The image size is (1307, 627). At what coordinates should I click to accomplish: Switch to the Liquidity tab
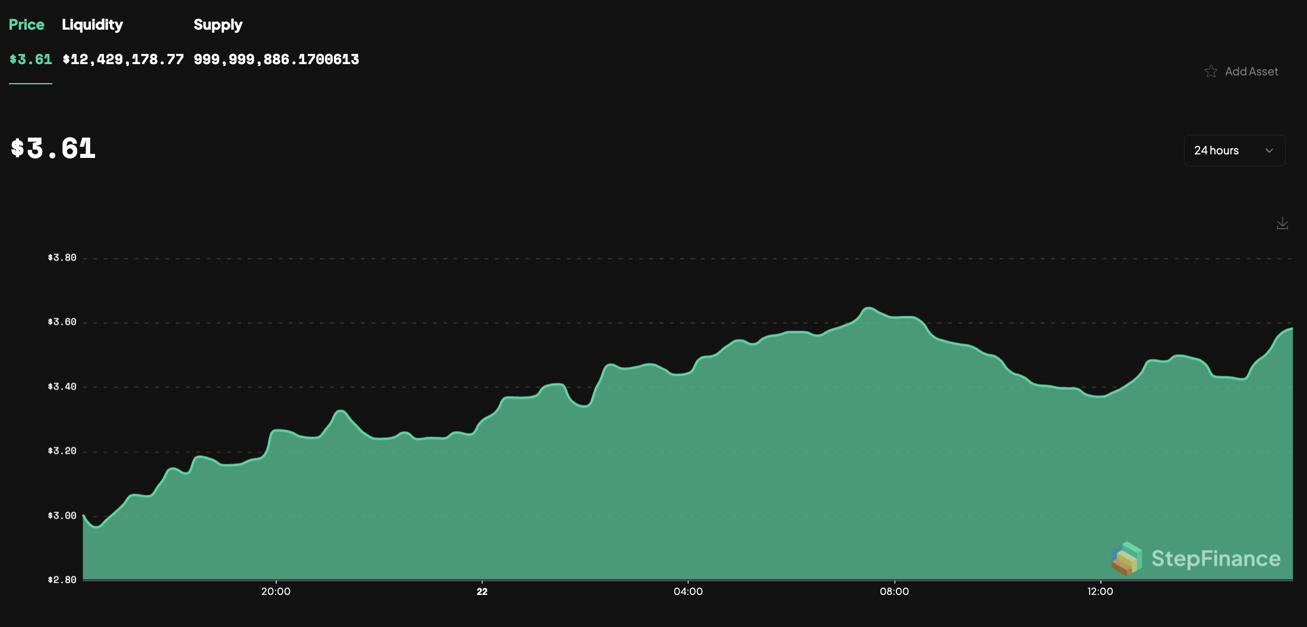pos(92,25)
